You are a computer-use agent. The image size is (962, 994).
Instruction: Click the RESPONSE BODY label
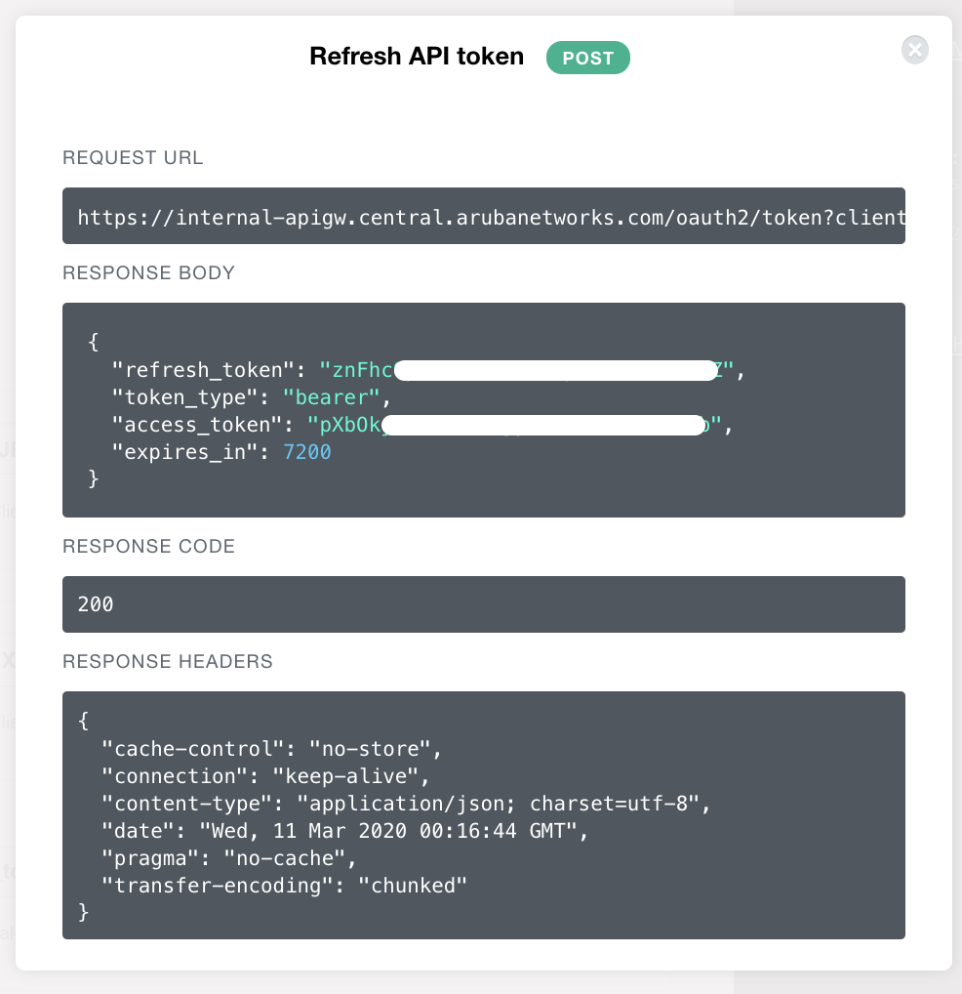(148, 273)
